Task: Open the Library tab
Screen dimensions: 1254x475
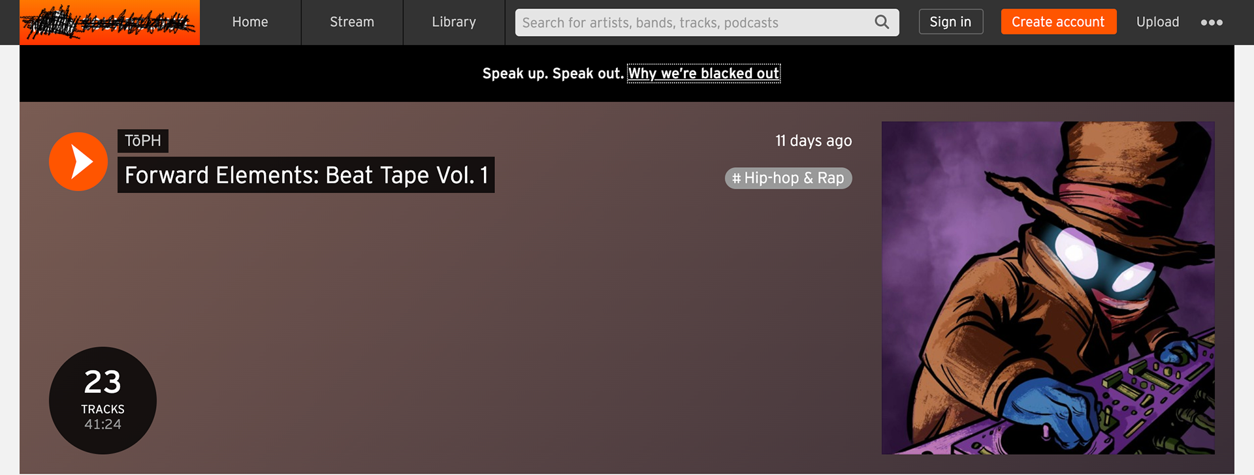Action: point(454,22)
